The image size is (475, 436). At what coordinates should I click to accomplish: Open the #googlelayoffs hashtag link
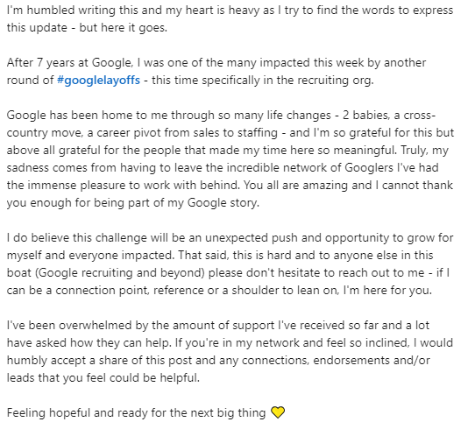(98, 81)
